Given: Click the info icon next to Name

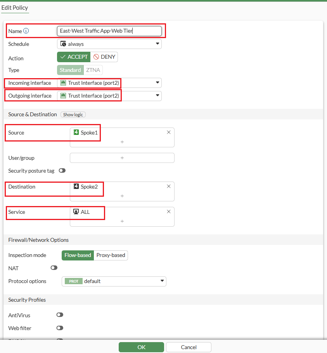Looking at the screenshot, I should click(x=26, y=31).
